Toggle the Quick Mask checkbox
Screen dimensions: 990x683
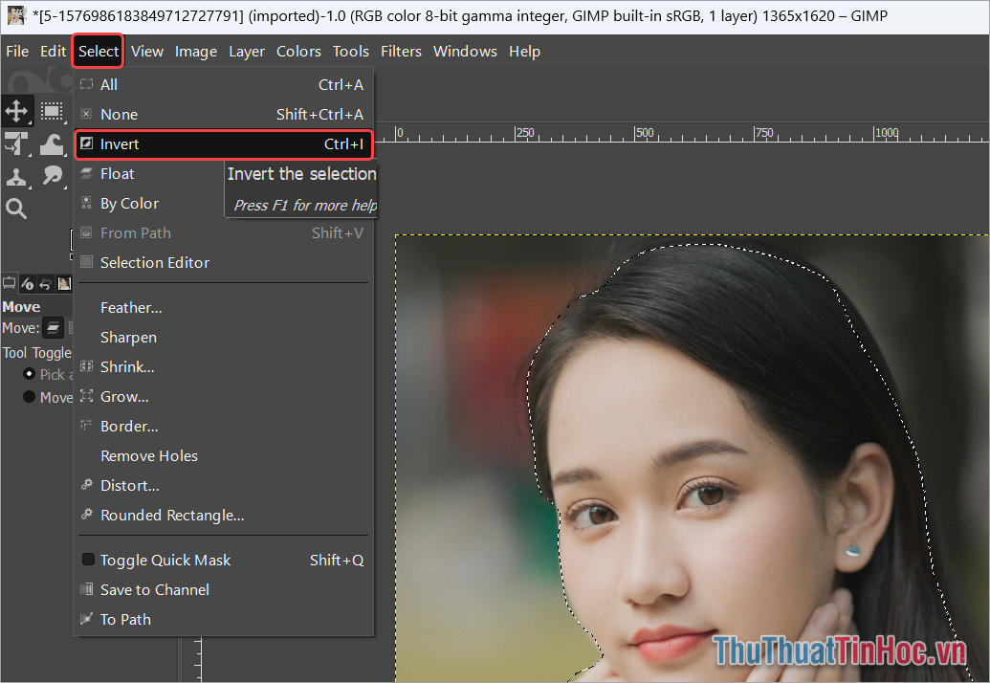[88, 560]
